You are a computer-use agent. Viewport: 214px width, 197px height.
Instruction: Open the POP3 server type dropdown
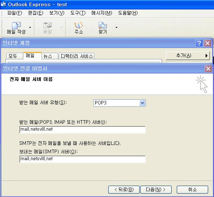[142, 103]
